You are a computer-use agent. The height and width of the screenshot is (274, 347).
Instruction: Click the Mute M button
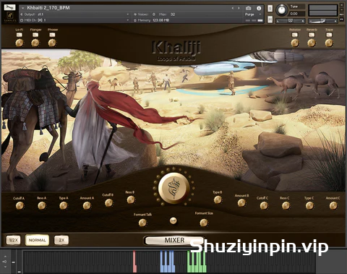[x=270, y=19]
